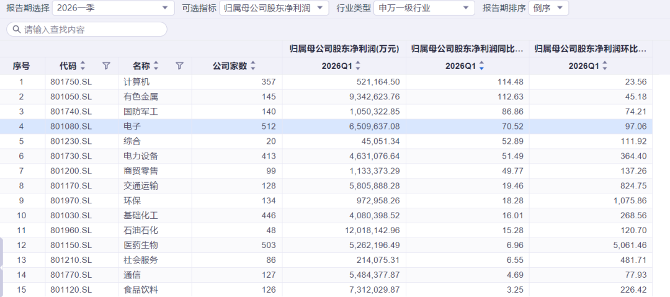Click net profit value 7,312,029.87
Image resolution: width=670 pixels, height=297 pixels.
[x=375, y=290]
